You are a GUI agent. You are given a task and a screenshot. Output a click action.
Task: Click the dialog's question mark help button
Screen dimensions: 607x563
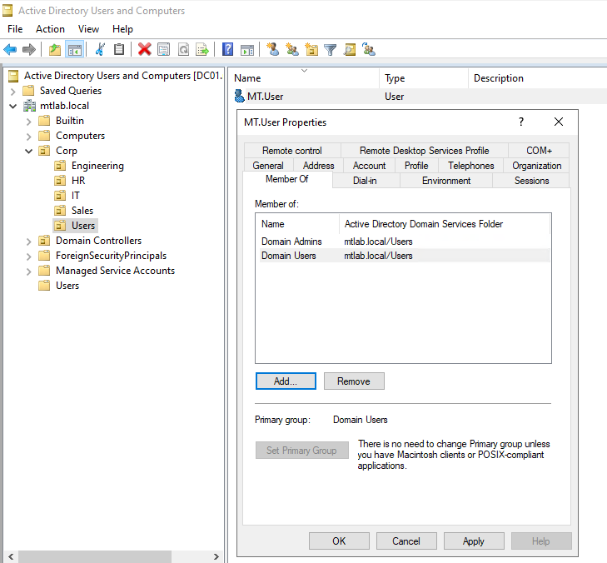pyautogui.click(x=521, y=122)
